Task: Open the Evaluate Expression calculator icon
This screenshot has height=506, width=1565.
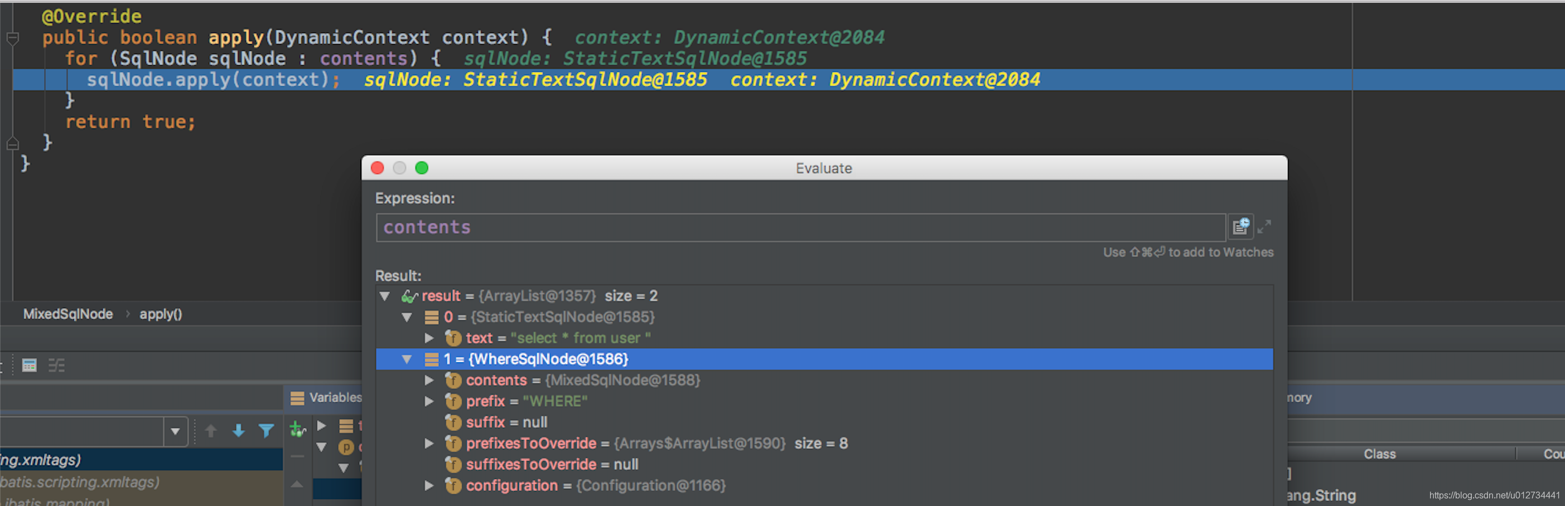Action: tap(29, 365)
